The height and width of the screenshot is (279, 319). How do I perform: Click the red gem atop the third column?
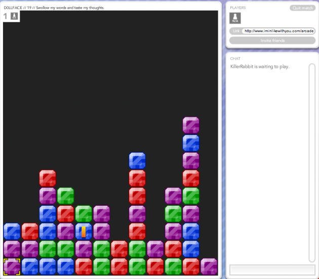48,178
